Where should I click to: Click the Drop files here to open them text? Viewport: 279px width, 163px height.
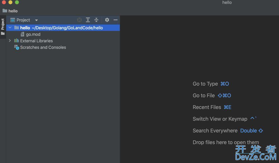point(226,142)
